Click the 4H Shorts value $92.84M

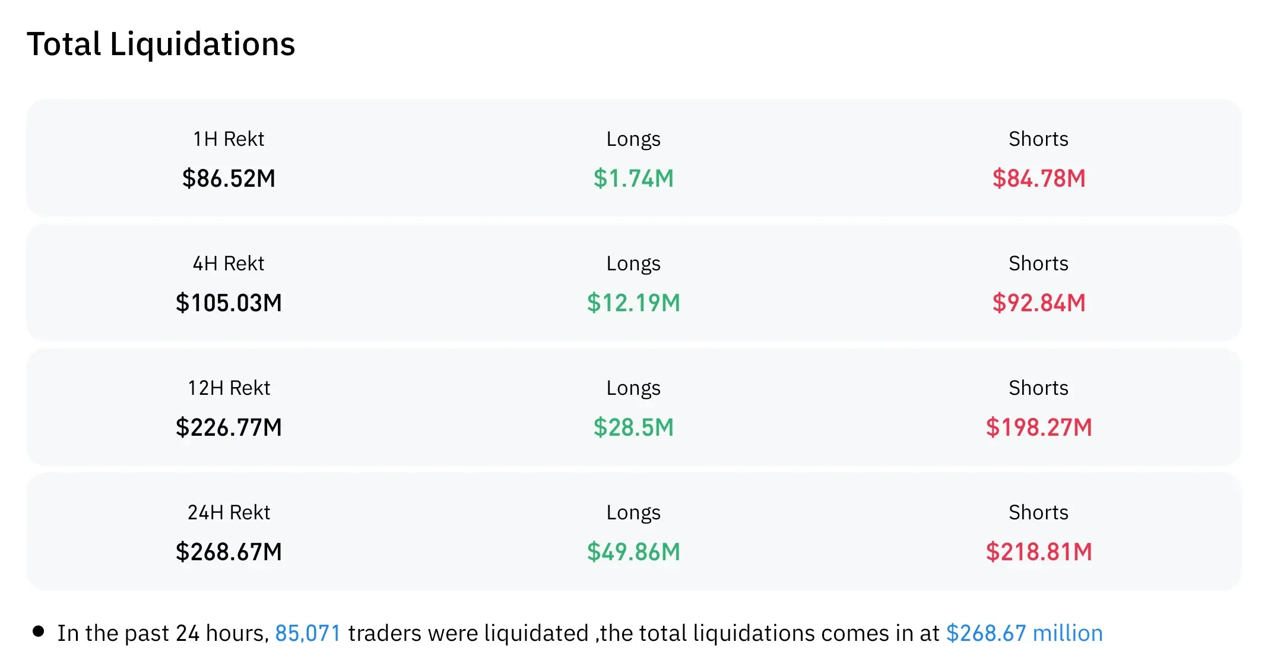tap(1039, 303)
